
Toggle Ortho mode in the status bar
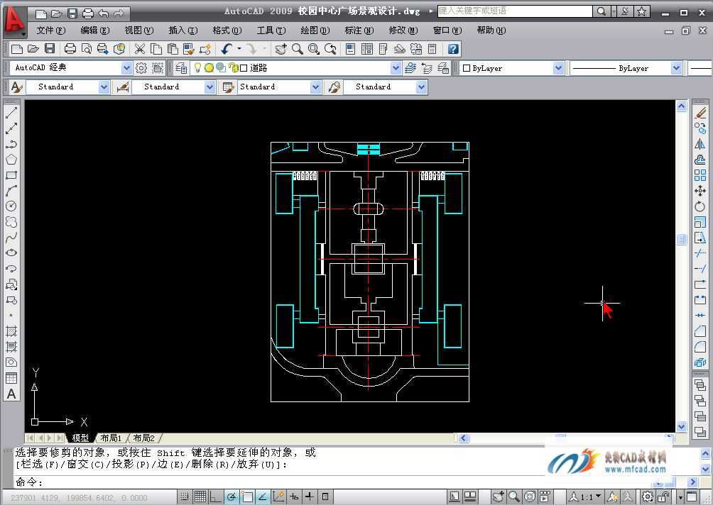point(216,496)
